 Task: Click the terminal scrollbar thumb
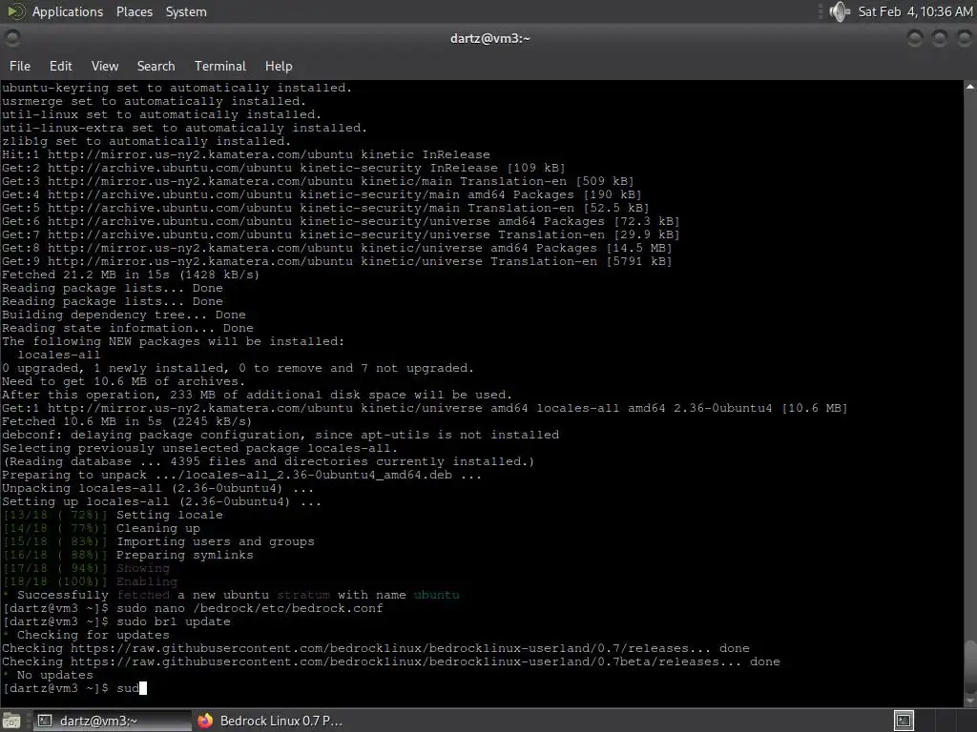pyautogui.click(x=970, y=666)
